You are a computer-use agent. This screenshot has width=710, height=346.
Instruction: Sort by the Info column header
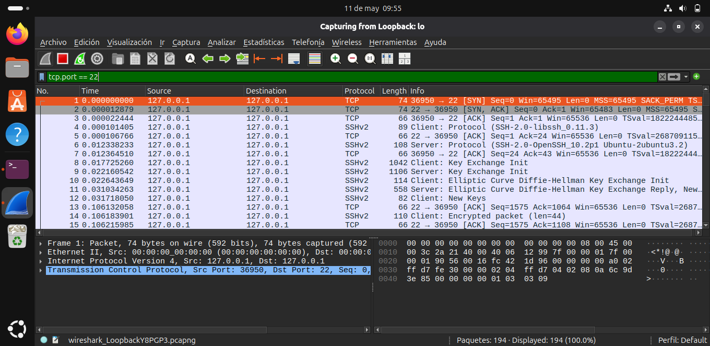(555, 91)
